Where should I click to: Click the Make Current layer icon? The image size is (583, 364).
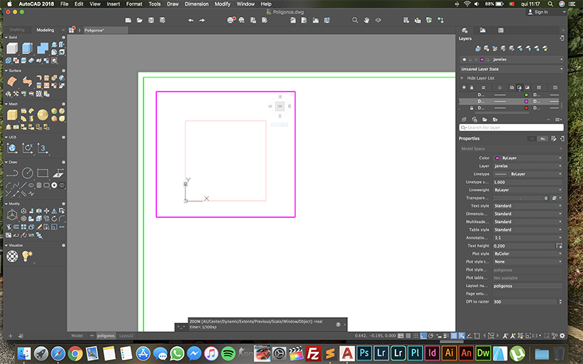click(x=478, y=49)
